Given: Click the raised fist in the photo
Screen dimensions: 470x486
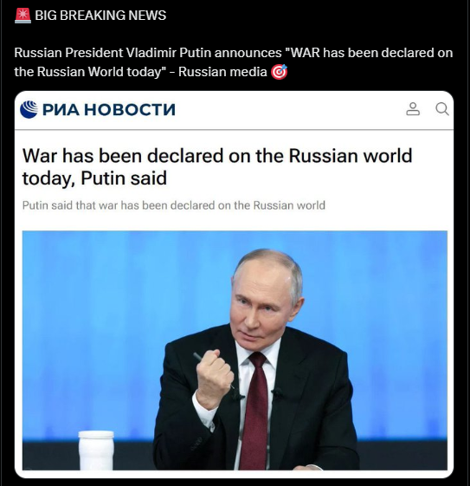Looking at the screenshot, I should tap(214, 379).
